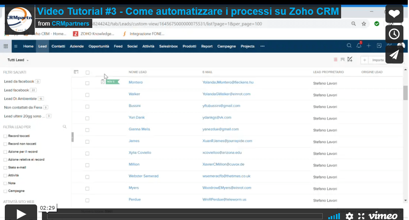Check the Walker lead row checkbox
Screen dimensions: 409x220
[x=87, y=95]
